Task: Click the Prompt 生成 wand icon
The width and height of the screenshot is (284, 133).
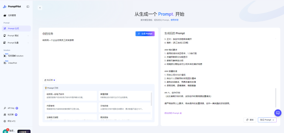Action: coord(5,29)
